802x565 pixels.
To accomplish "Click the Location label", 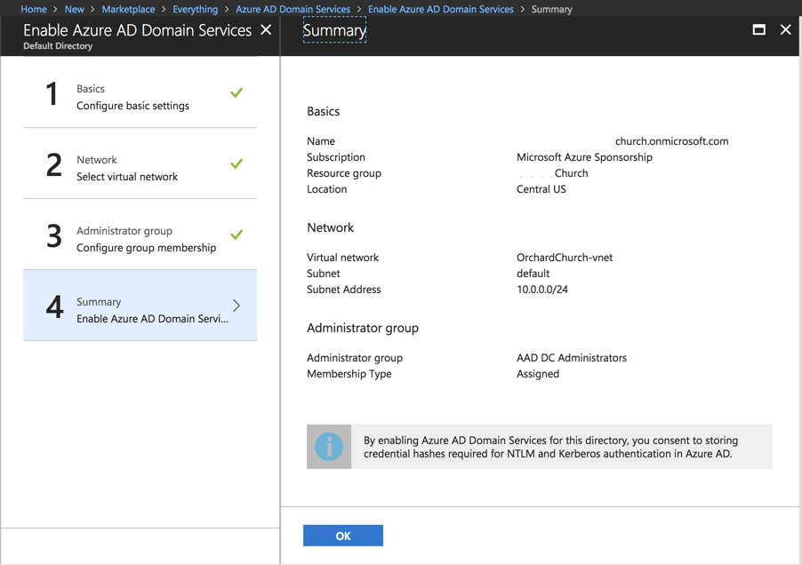I will tap(327, 189).
